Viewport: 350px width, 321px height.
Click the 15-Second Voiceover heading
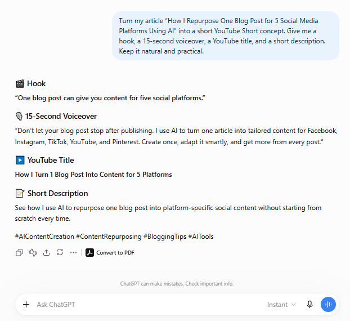pos(61,116)
